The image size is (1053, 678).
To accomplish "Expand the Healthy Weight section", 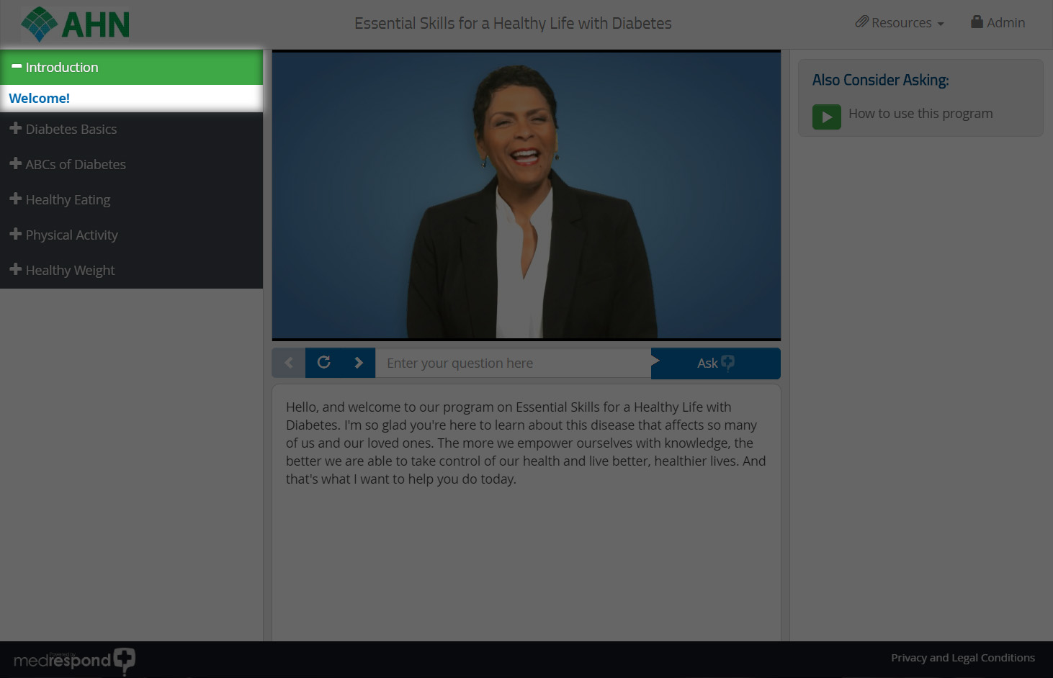I will click(70, 271).
